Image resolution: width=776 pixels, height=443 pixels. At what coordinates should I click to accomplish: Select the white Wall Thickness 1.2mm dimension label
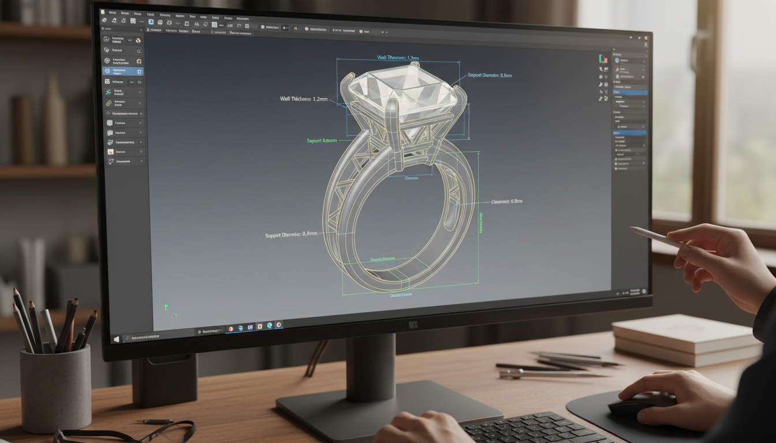coord(304,99)
